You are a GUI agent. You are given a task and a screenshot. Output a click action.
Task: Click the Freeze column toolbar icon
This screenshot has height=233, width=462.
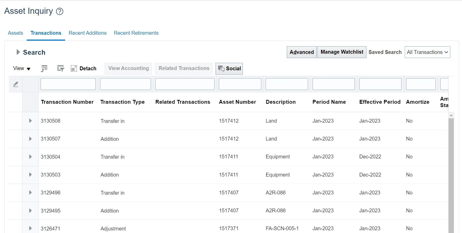point(44,68)
